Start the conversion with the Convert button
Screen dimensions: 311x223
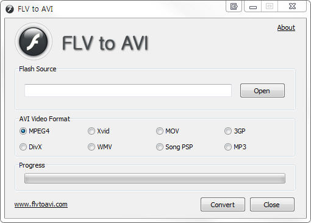pos(223,205)
